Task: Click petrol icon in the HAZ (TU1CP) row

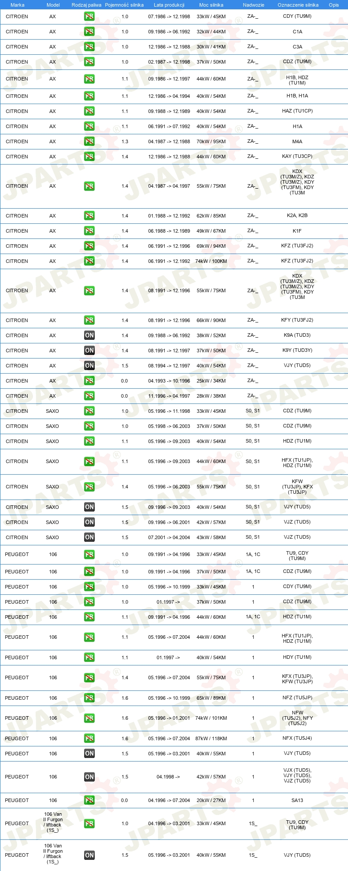Action: coord(89,111)
